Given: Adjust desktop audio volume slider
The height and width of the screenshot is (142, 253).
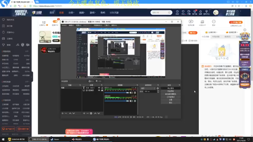Looking at the screenshot, I should pyautogui.click(x=117, y=101).
